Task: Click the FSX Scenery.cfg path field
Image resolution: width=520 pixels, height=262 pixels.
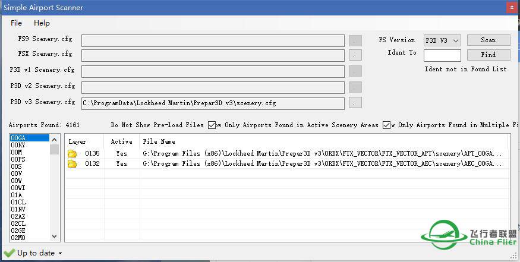Action: point(213,55)
